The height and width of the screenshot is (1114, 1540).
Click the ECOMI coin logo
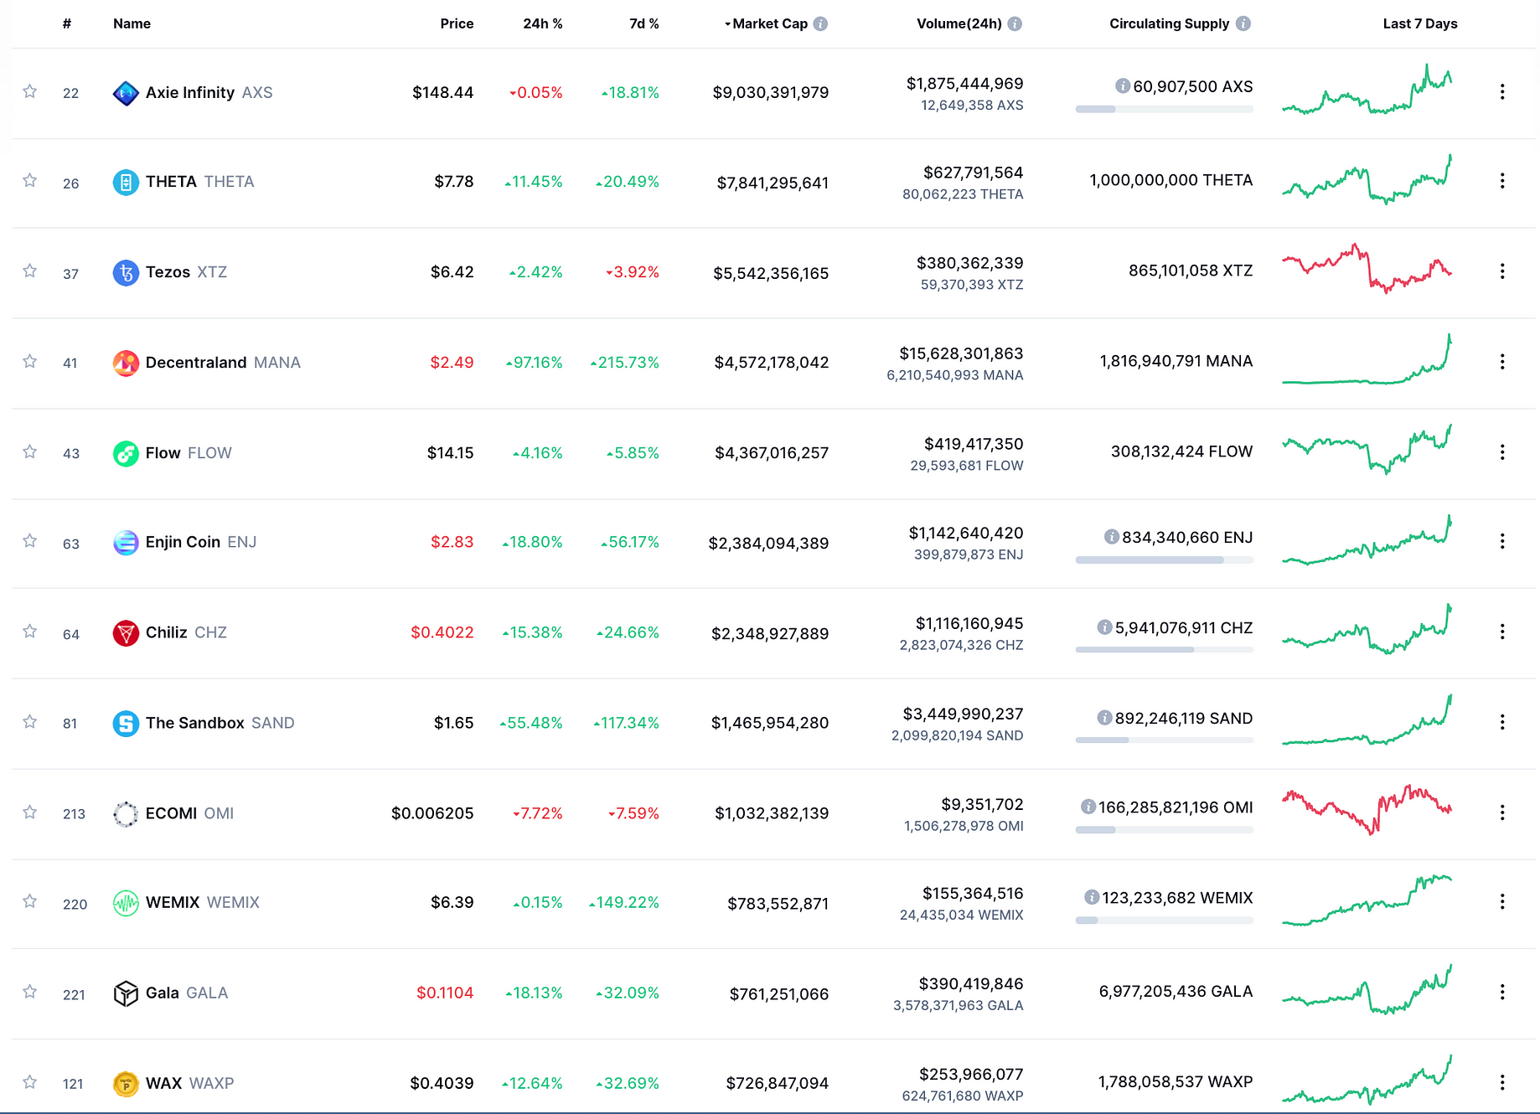point(126,813)
